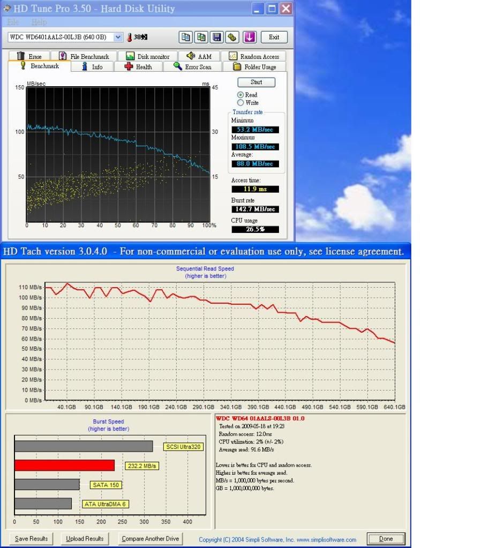Open the www.simplisoftware.com link
Screen dimensions: 496x548
pos(327,539)
